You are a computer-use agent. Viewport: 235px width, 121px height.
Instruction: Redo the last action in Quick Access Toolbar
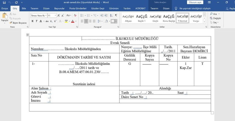[16, 2]
